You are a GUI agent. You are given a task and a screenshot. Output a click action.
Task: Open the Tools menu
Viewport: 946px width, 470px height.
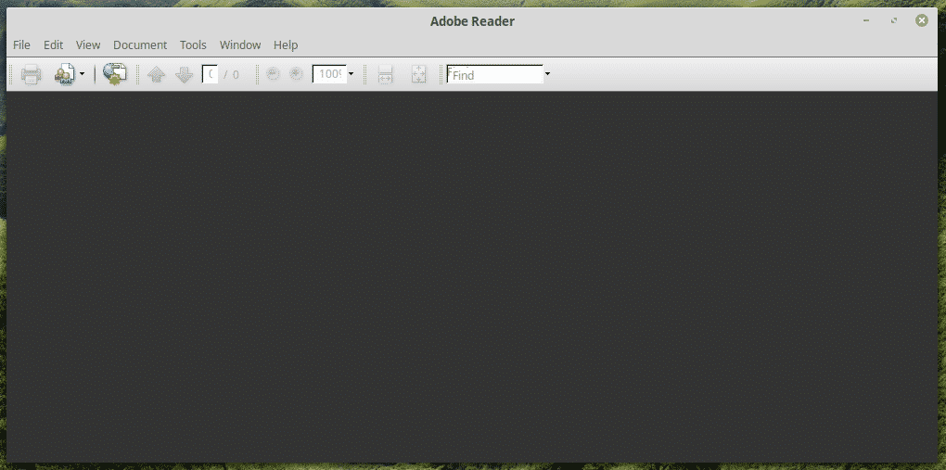pyautogui.click(x=193, y=44)
